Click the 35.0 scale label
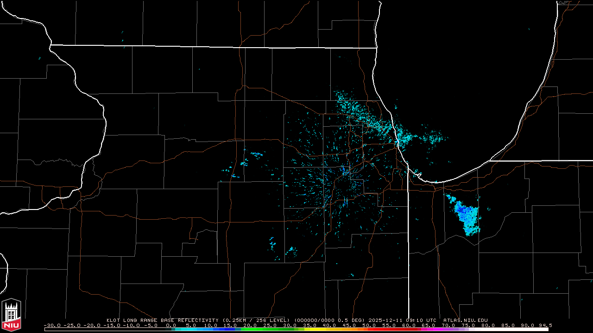 (x=309, y=325)
